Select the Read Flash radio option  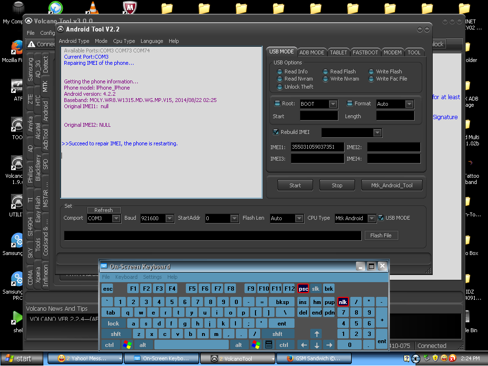(325, 71)
